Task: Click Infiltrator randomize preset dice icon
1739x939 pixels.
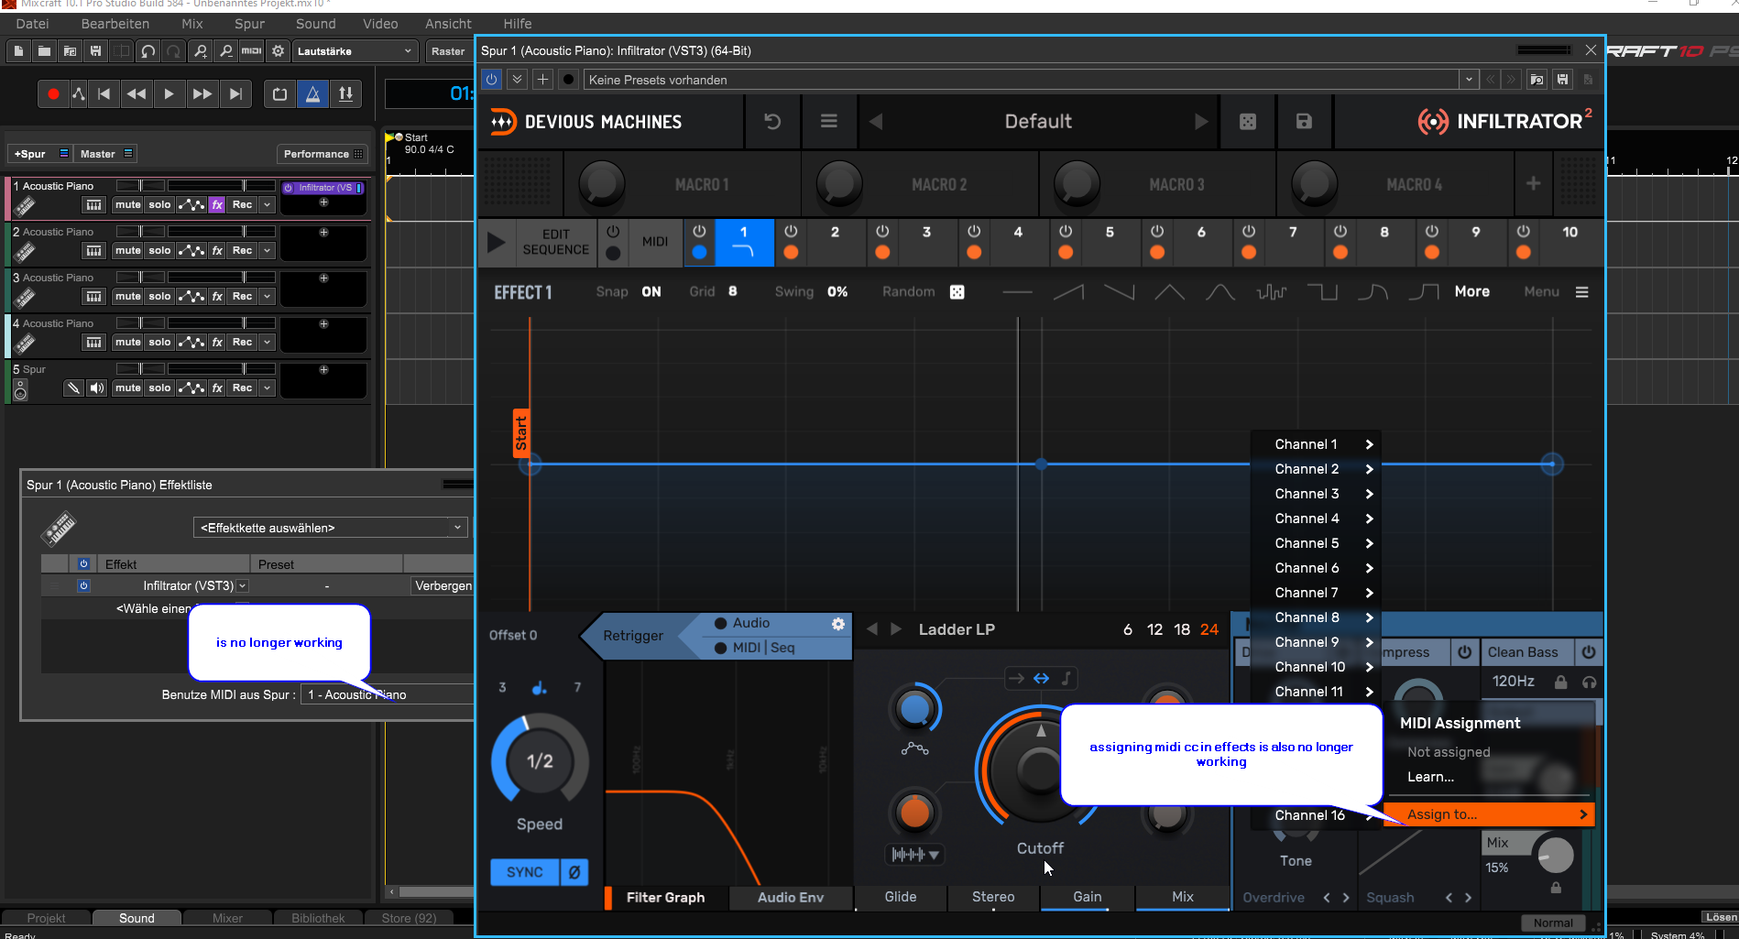Action: (x=1247, y=122)
